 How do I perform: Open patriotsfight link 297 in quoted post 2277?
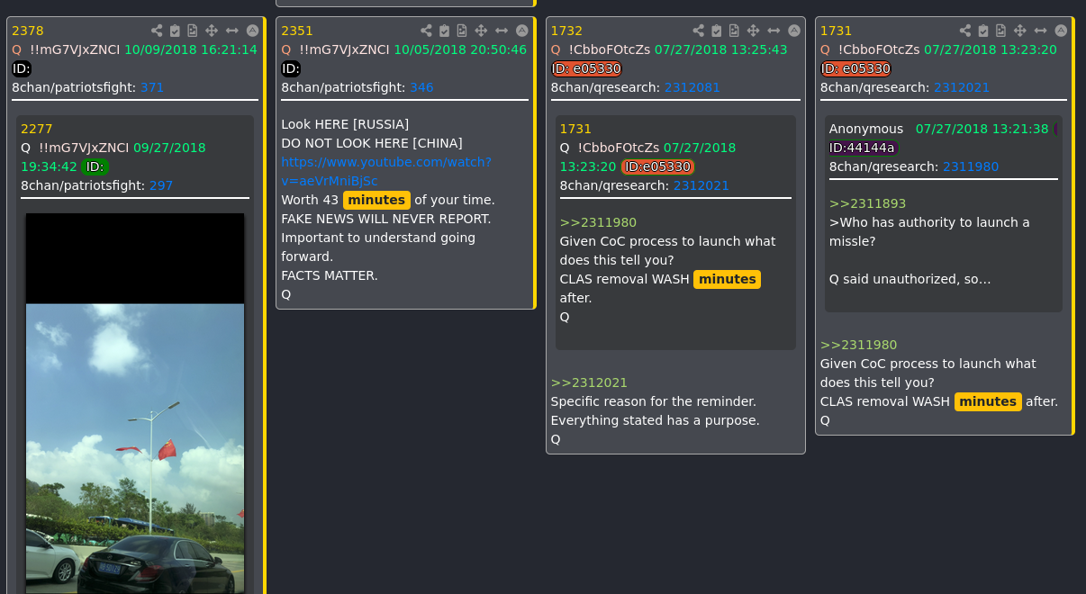(161, 185)
